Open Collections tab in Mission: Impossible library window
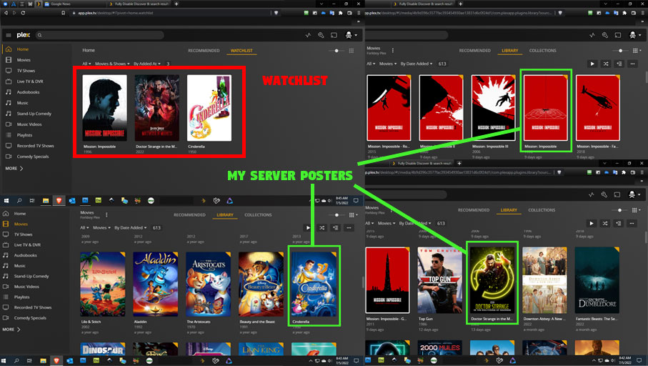The height and width of the screenshot is (366, 648). [542, 51]
